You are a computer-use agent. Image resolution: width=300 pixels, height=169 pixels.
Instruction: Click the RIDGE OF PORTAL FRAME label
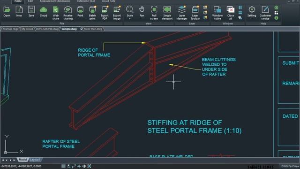pos(94,53)
